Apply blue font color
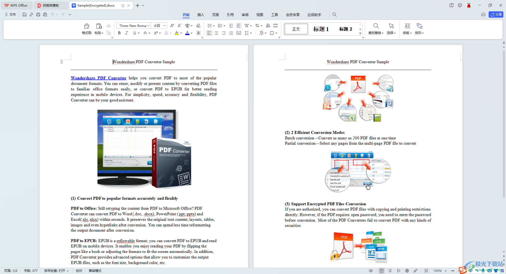 pyautogui.click(x=187, y=33)
